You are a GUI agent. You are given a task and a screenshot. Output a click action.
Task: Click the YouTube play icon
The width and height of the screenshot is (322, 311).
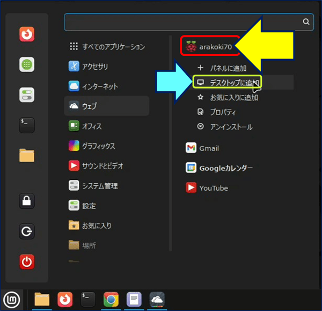[x=191, y=187]
